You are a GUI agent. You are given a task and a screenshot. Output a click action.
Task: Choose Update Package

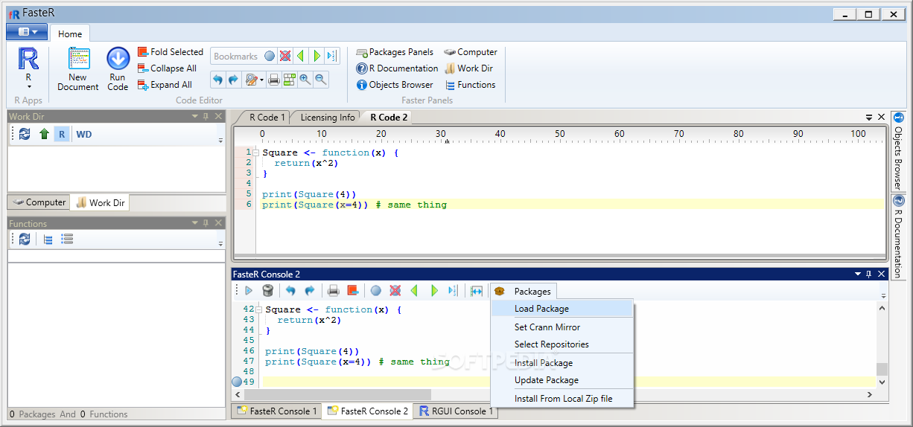562,380
